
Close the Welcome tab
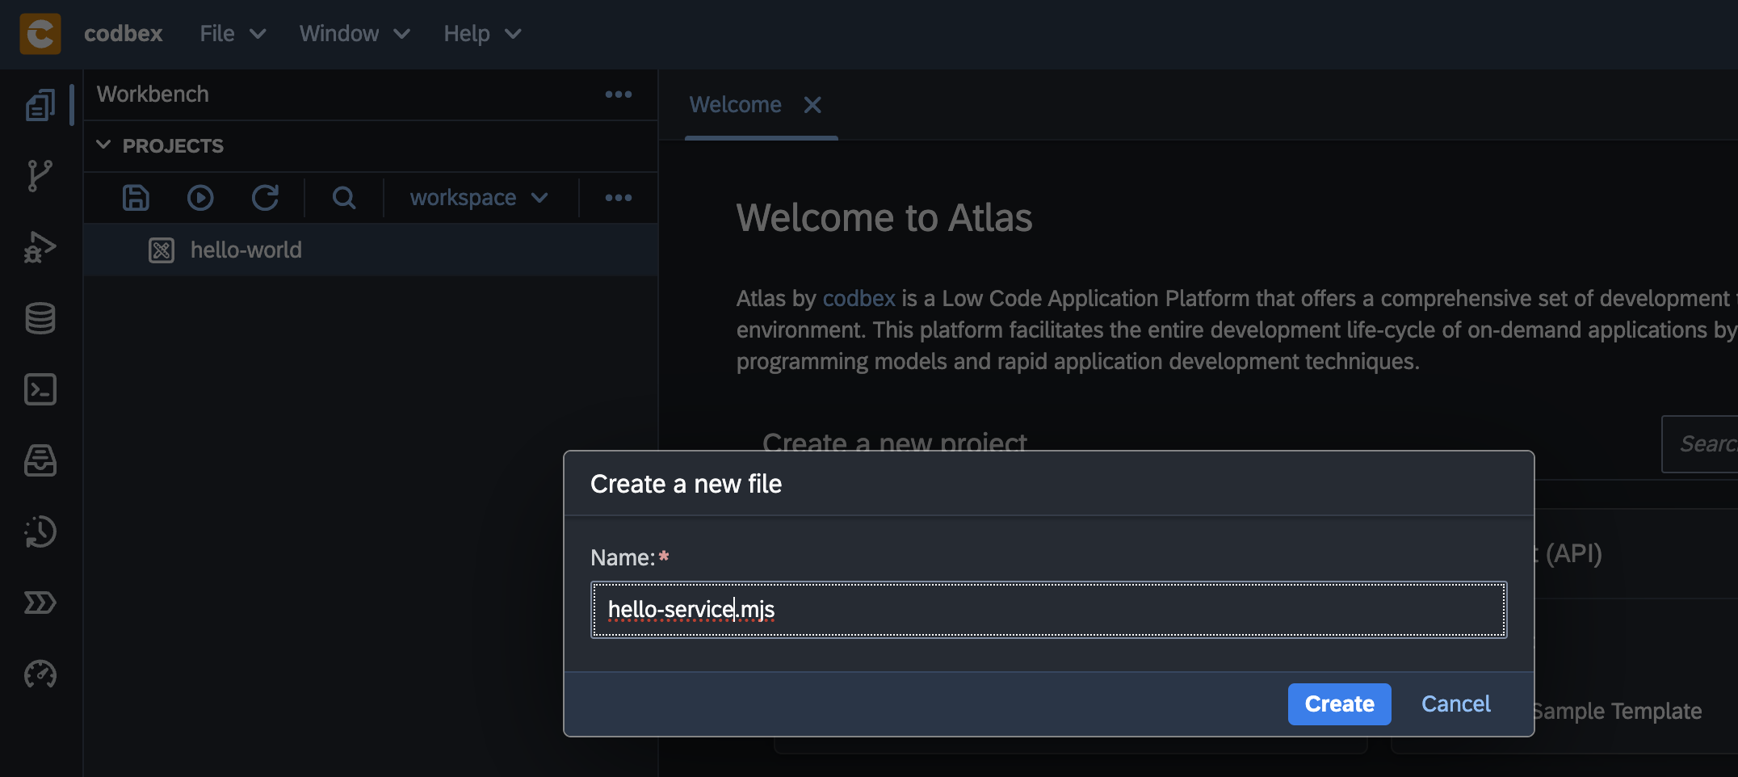(812, 105)
